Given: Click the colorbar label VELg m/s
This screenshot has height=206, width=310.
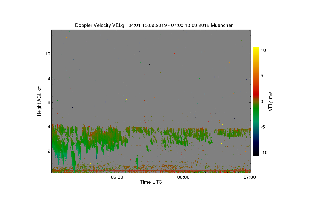Looking at the screenshot, I should click(271, 101).
